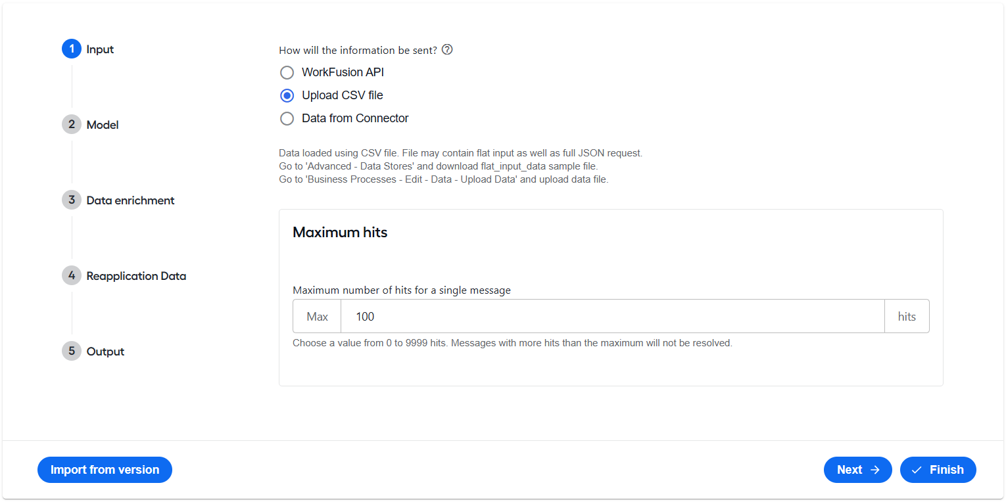Image resolution: width=1006 pixels, height=502 pixels.
Task: Click the Input step label
Action: 100,49
